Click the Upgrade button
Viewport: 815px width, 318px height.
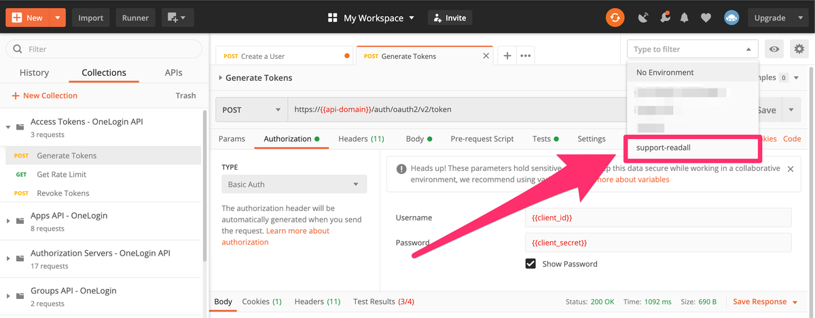[x=770, y=18]
